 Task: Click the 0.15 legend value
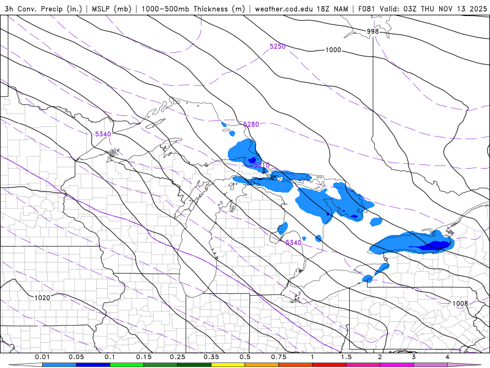[144, 357]
